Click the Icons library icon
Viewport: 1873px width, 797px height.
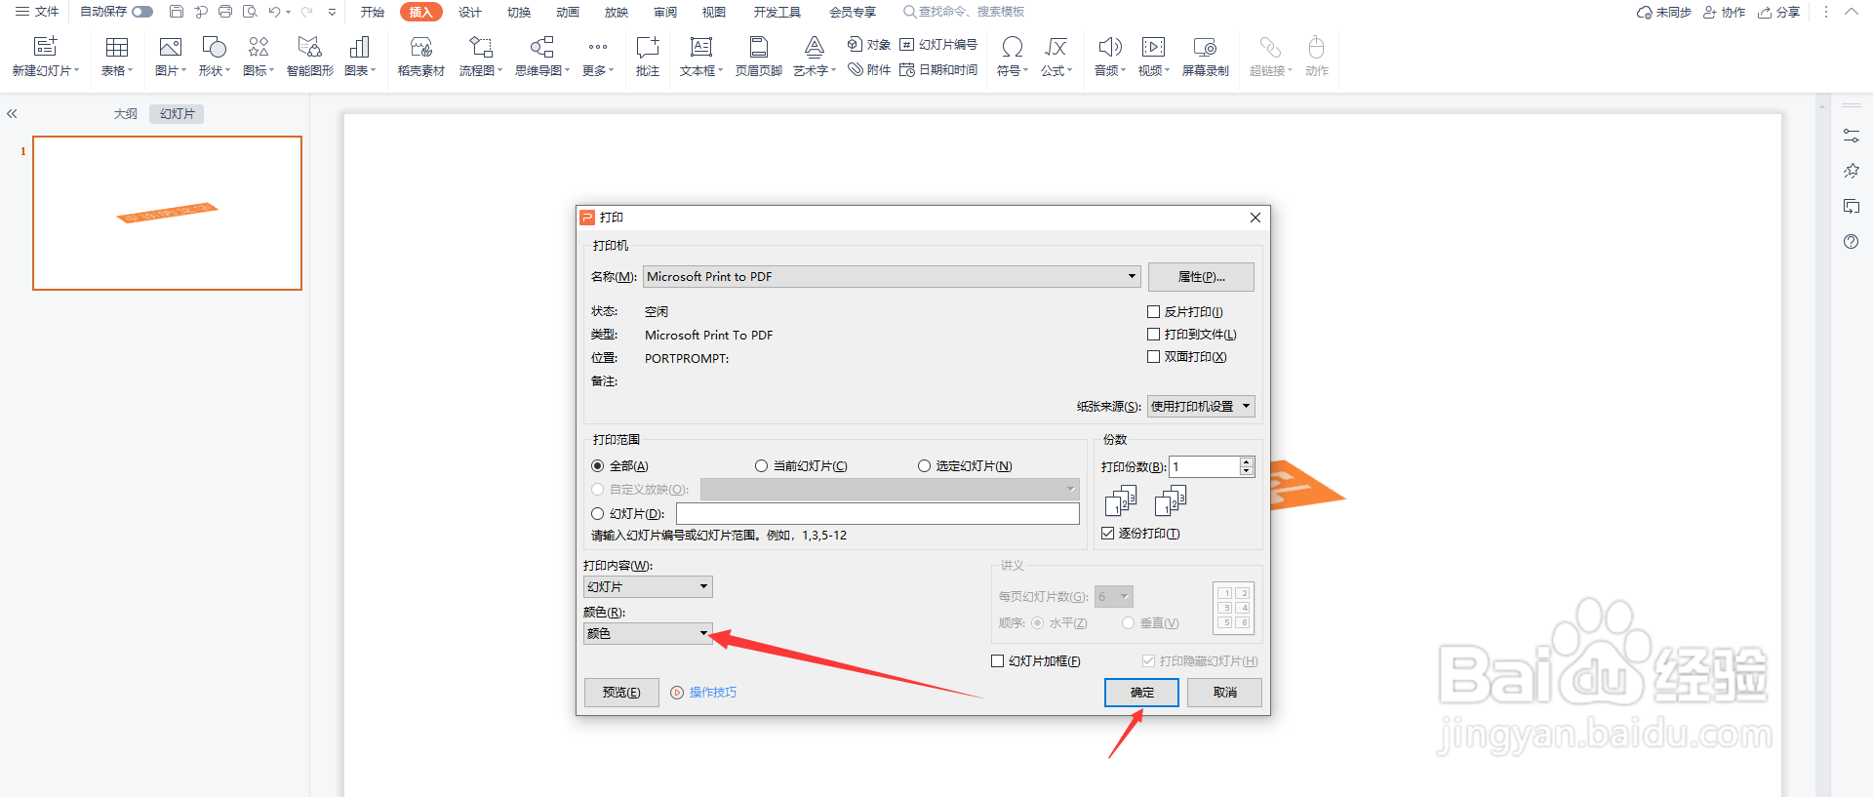(259, 47)
